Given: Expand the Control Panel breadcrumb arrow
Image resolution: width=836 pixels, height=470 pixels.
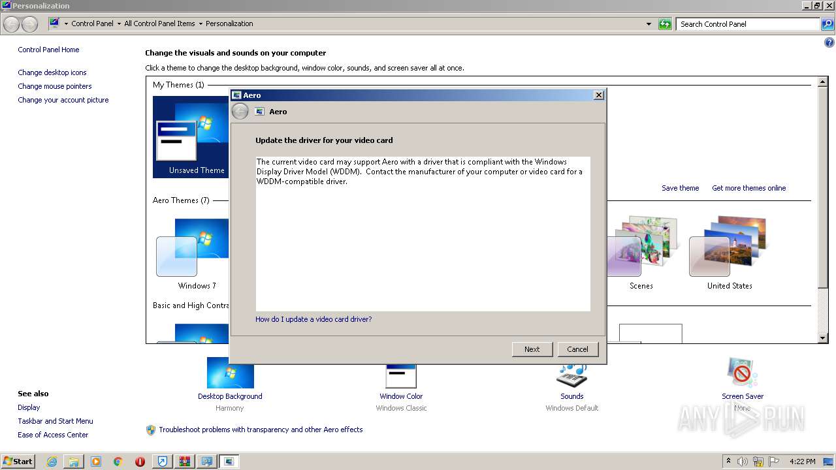Looking at the screenshot, I should (119, 23).
